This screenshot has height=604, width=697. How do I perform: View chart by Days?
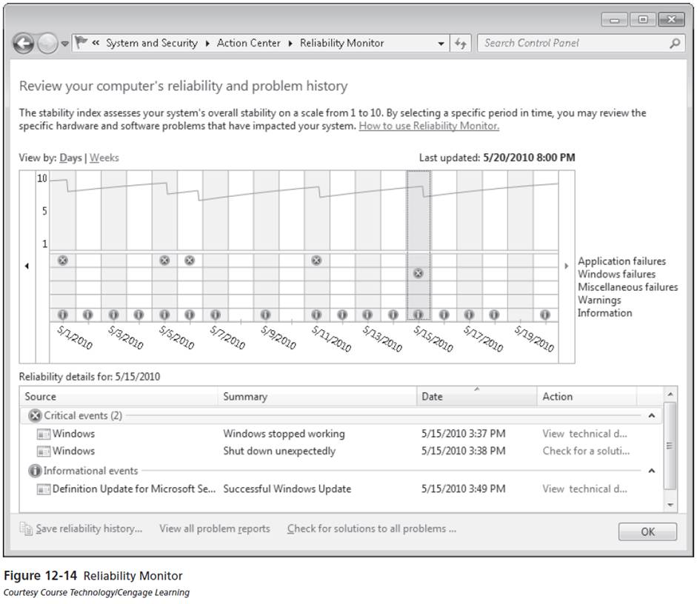pos(70,158)
